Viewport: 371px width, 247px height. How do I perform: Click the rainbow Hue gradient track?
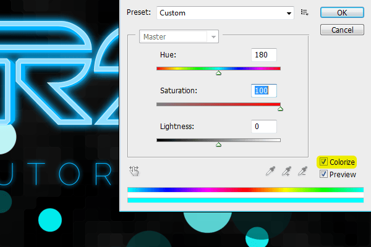218,69
